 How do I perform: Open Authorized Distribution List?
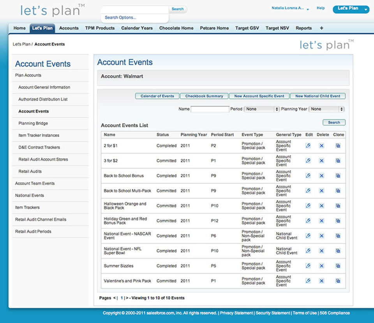[43, 99]
